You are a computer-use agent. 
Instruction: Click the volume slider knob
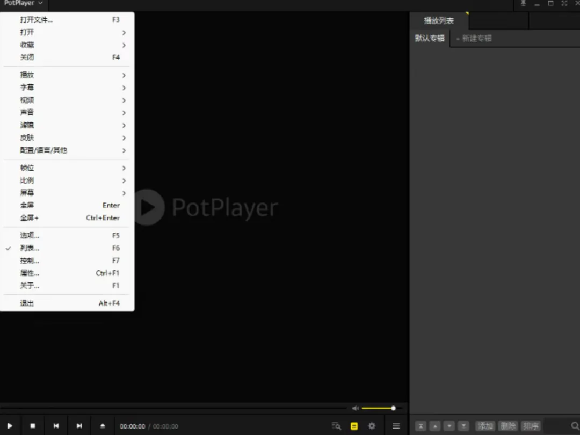(393, 408)
